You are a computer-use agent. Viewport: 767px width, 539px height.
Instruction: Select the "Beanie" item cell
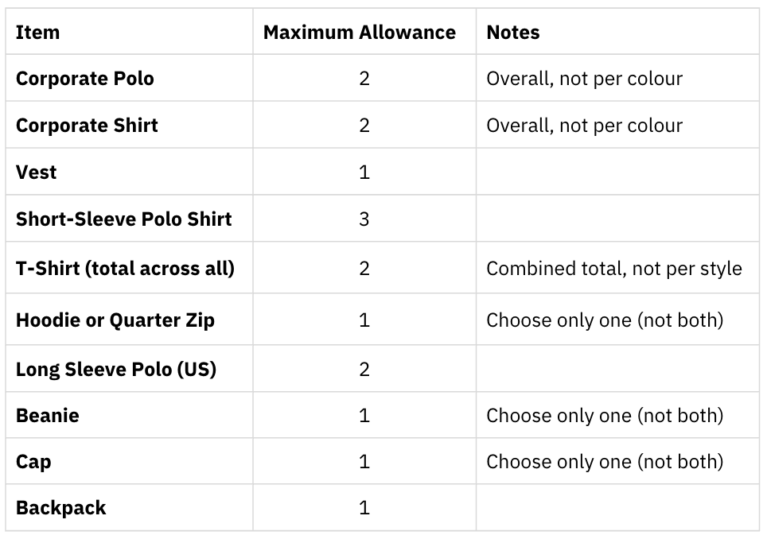(x=48, y=415)
